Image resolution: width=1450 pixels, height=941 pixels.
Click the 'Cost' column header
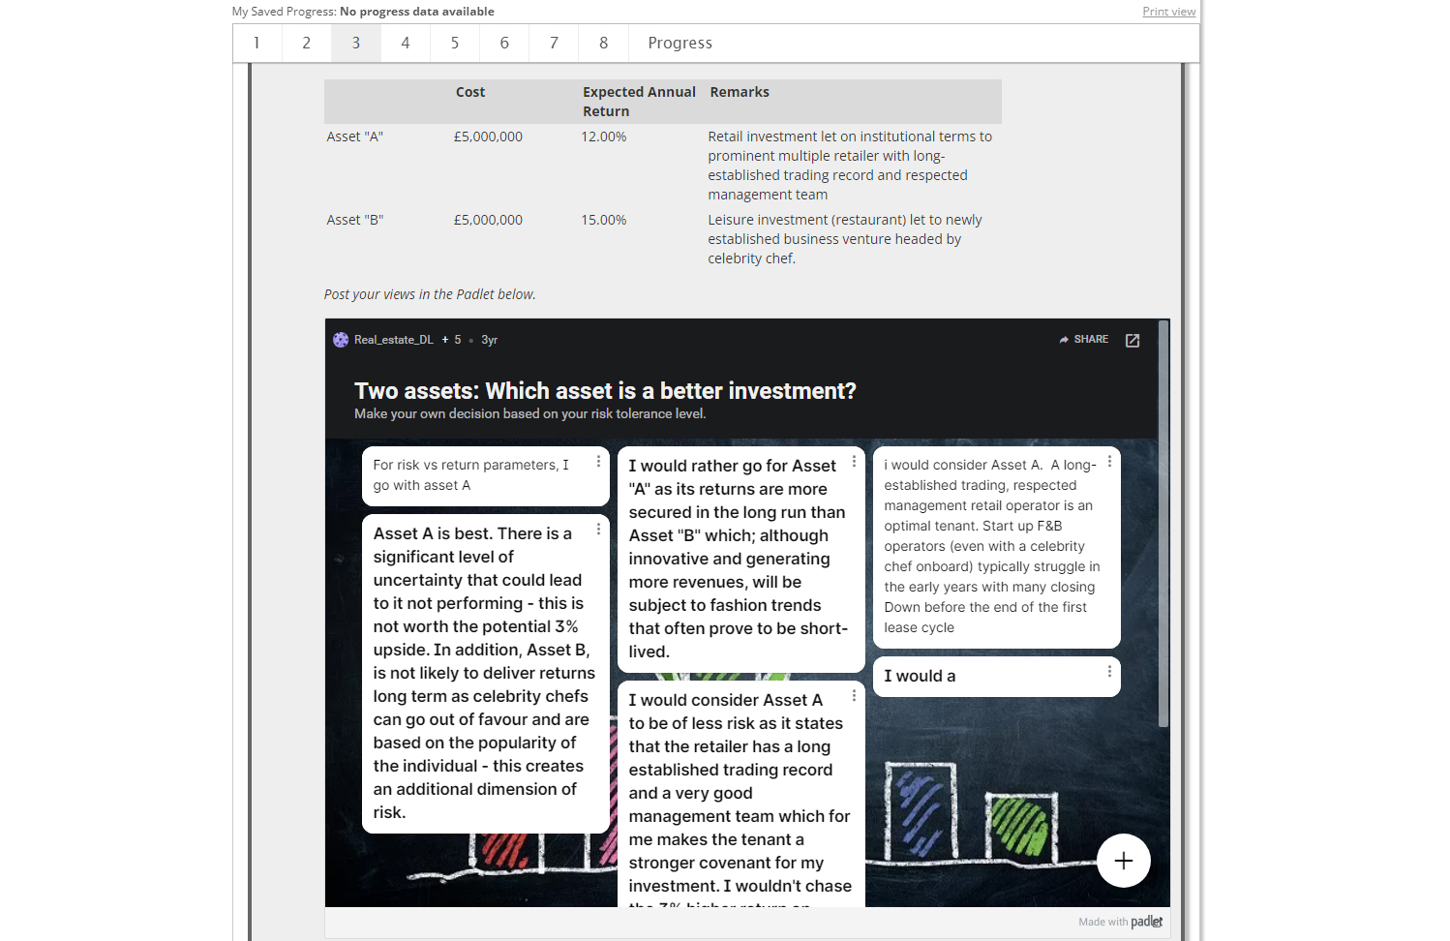(470, 92)
